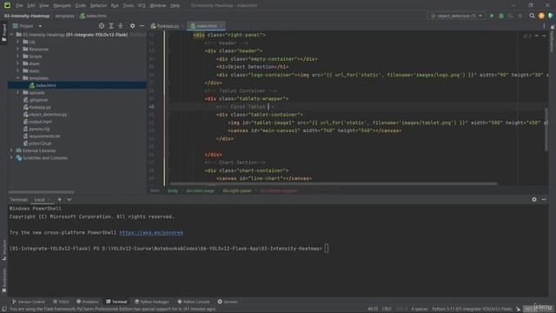Viewport: 556px width, 313px height.
Task: Go to previous highlighted problem up arrow
Action: coord(537,36)
